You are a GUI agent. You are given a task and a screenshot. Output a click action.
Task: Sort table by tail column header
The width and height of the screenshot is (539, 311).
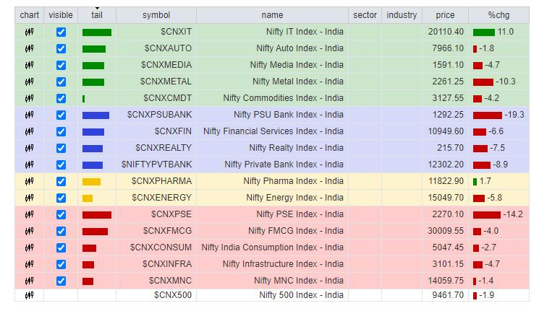(97, 15)
